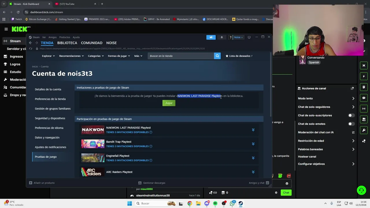Open the Explorar dropdown in store
Image resolution: width=370 pixels, height=208 pixels.
[48, 56]
